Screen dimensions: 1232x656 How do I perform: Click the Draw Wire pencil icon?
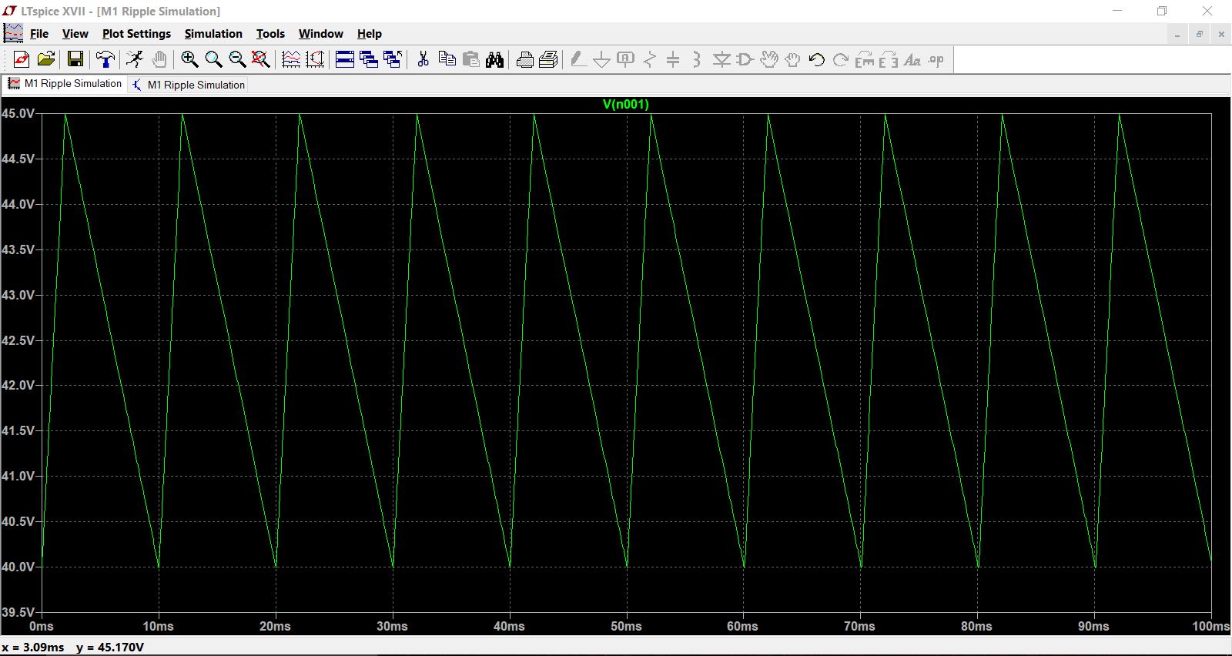point(578,59)
